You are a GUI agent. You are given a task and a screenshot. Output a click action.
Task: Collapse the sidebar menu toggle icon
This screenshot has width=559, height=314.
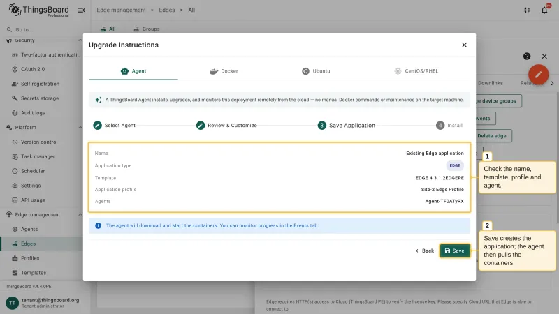tap(81, 10)
